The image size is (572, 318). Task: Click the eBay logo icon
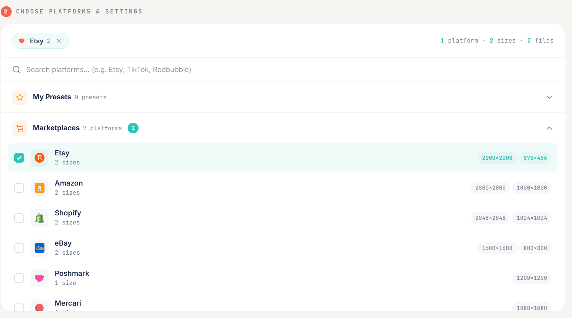click(39, 248)
